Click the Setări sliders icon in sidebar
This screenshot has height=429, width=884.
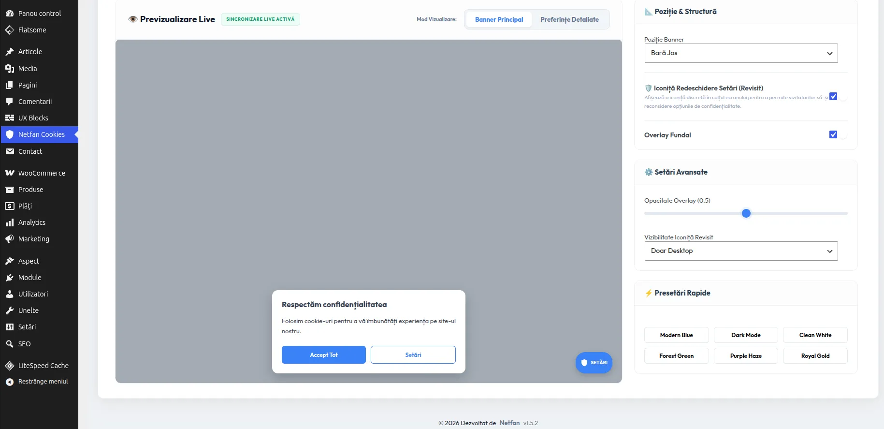coord(10,327)
